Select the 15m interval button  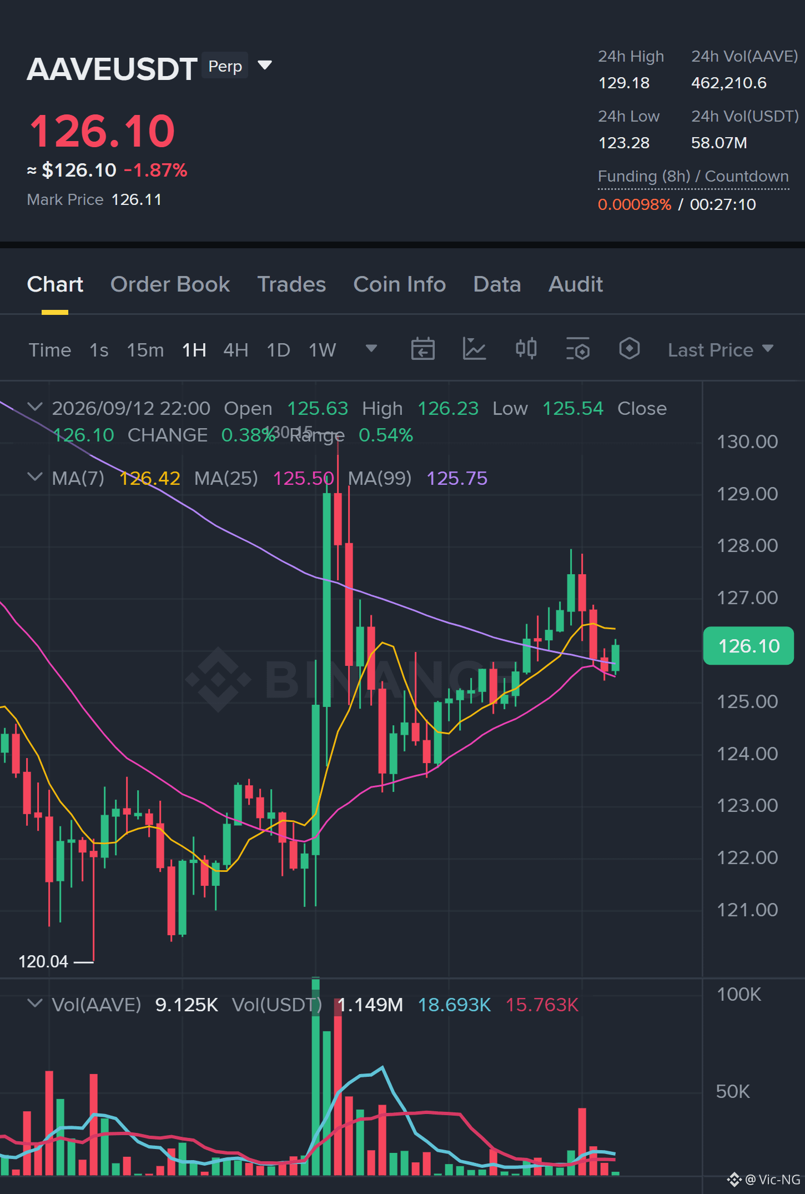point(145,350)
